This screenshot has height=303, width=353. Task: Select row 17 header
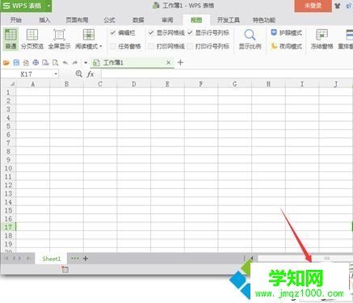coord(8,227)
